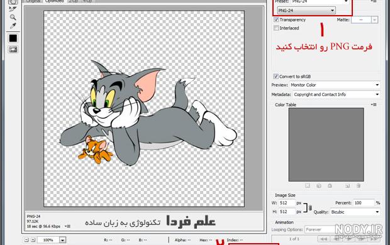390x245 pixels.
Task: Click delete selected colors trash icon
Action: [x=359, y=185]
